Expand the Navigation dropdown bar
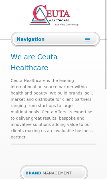The height and width of the screenshot is (179, 107). pos(55,39)
